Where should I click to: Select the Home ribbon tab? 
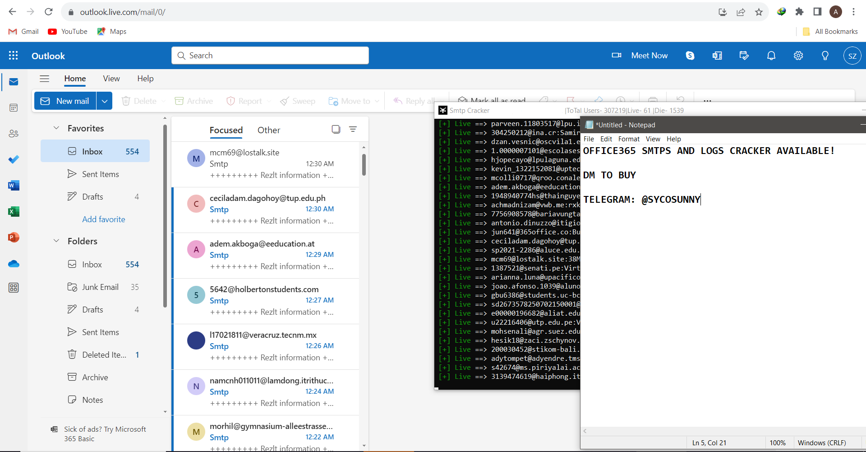pos(75,79)
